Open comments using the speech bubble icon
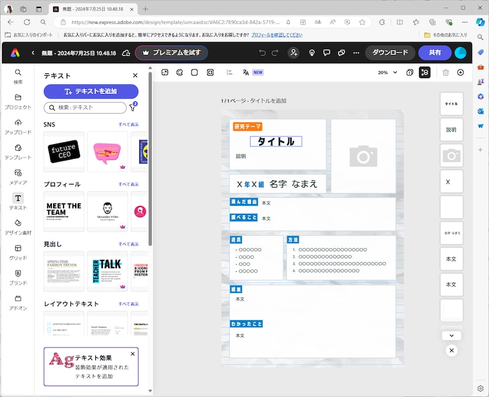The width and height of the screenshot is (489, 397). [x=326, y=53]
